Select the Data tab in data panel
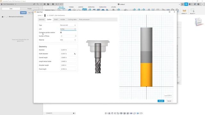 coord(11,9)
